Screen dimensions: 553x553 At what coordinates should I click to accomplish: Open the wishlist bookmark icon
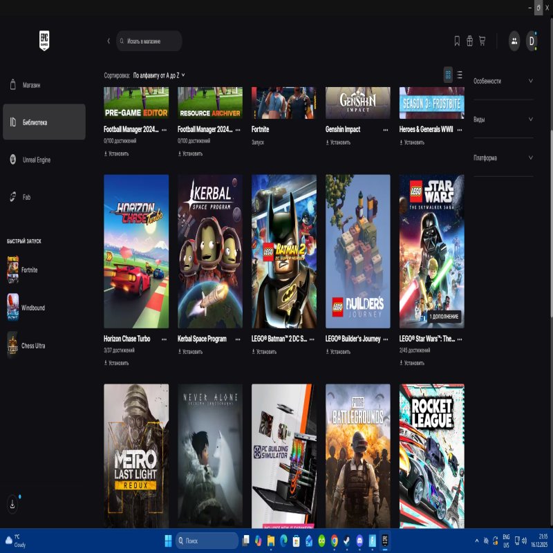(x=457, y=41)
